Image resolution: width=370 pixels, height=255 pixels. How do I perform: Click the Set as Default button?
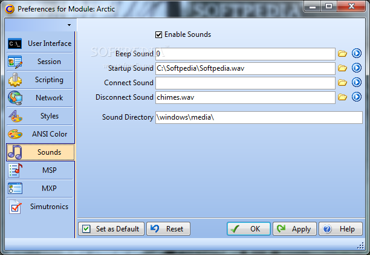[111, 229]
